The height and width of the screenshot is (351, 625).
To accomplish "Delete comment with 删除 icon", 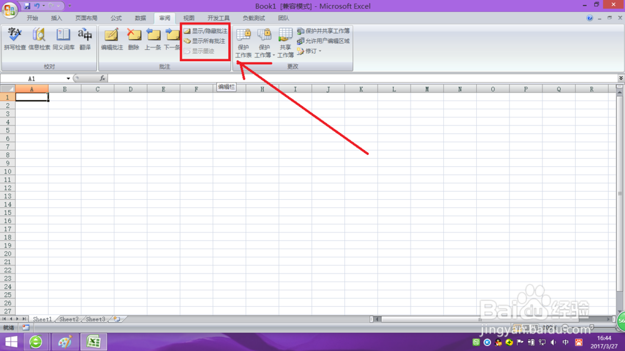I will coord(134,39).
